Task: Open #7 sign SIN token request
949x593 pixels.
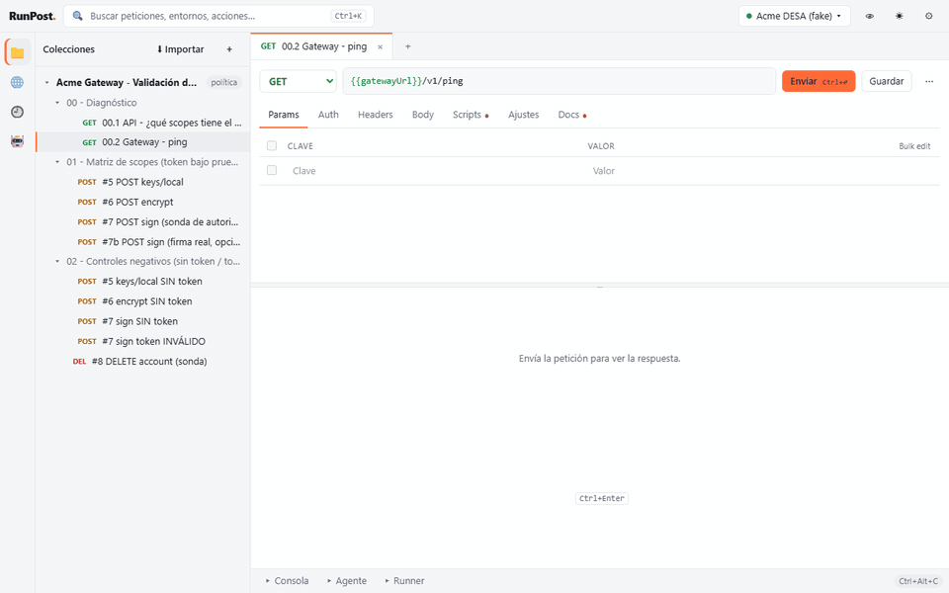Action: 142,321
